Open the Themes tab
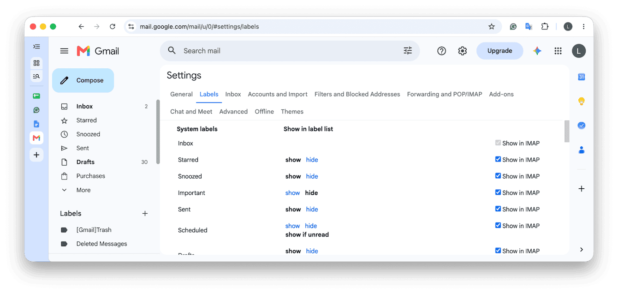 point(292,112)
